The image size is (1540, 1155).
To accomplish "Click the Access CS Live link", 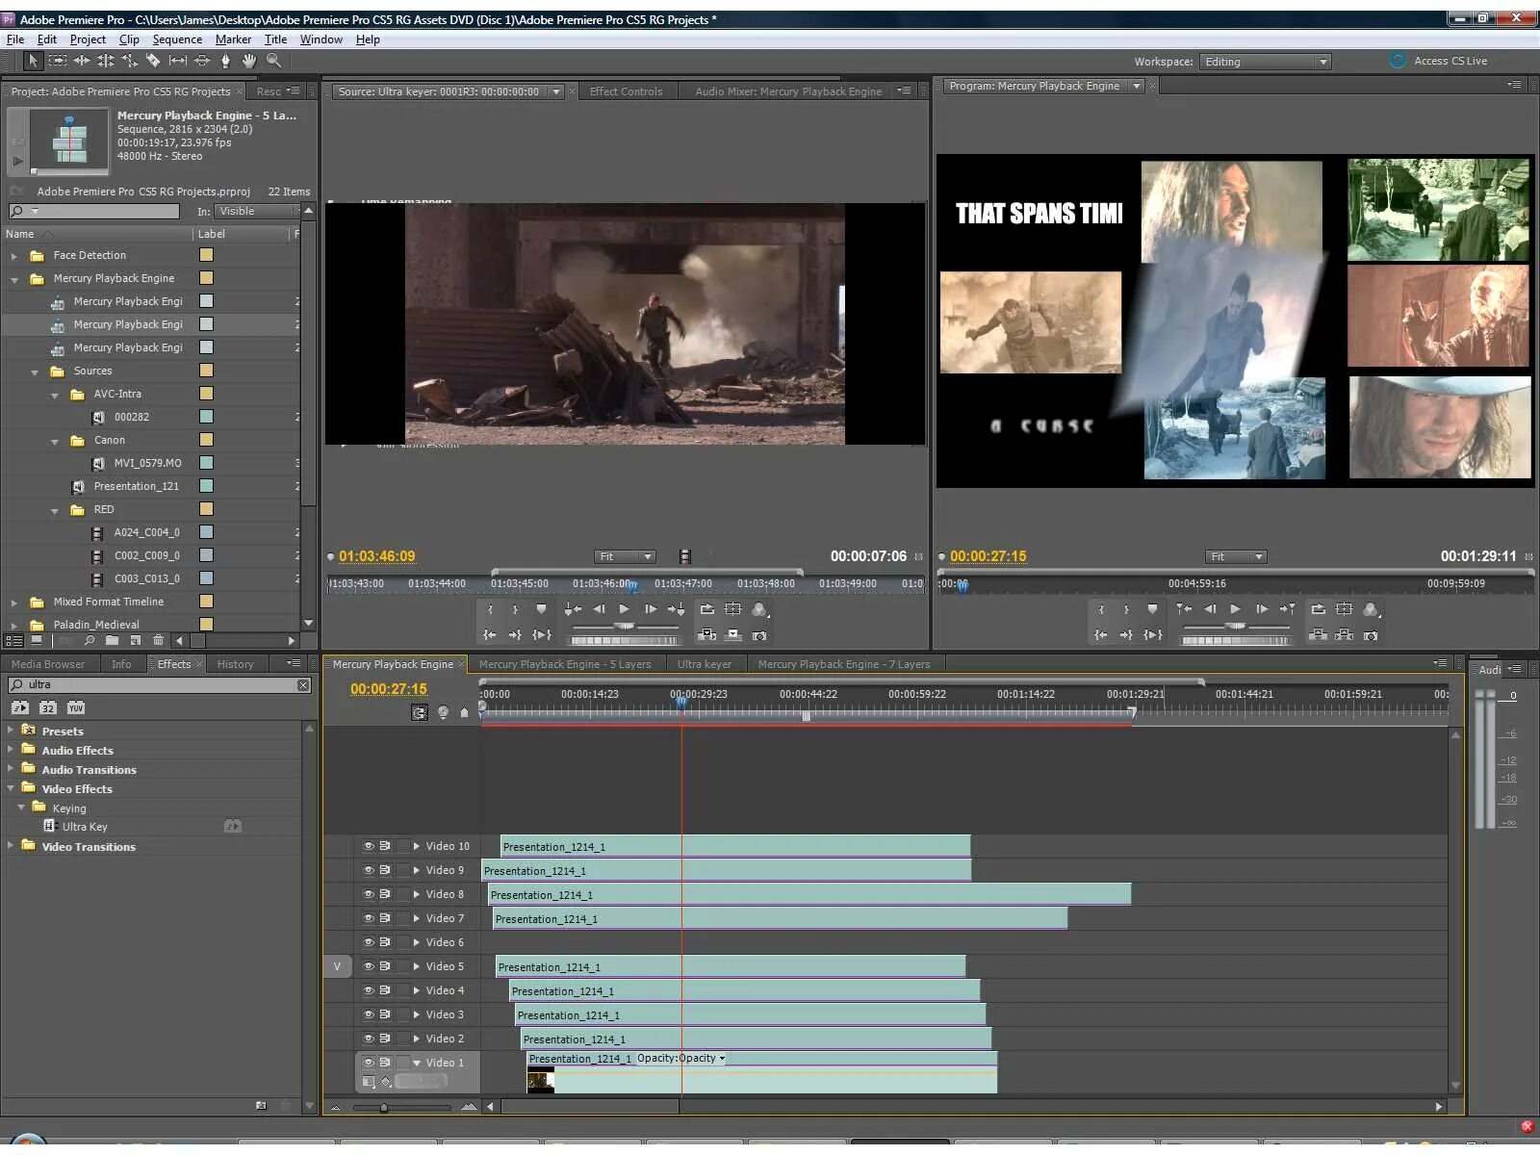I will pyautogui.click(x=1450, y=61).
